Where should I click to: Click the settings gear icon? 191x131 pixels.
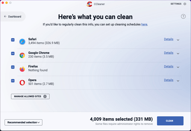tap(185, 4)
